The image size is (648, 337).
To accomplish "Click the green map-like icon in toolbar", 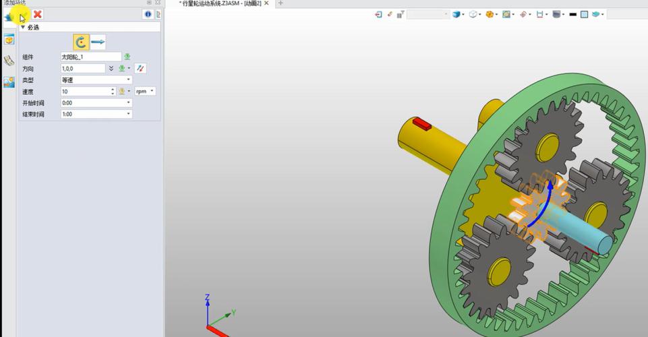I will coord(506,14).
